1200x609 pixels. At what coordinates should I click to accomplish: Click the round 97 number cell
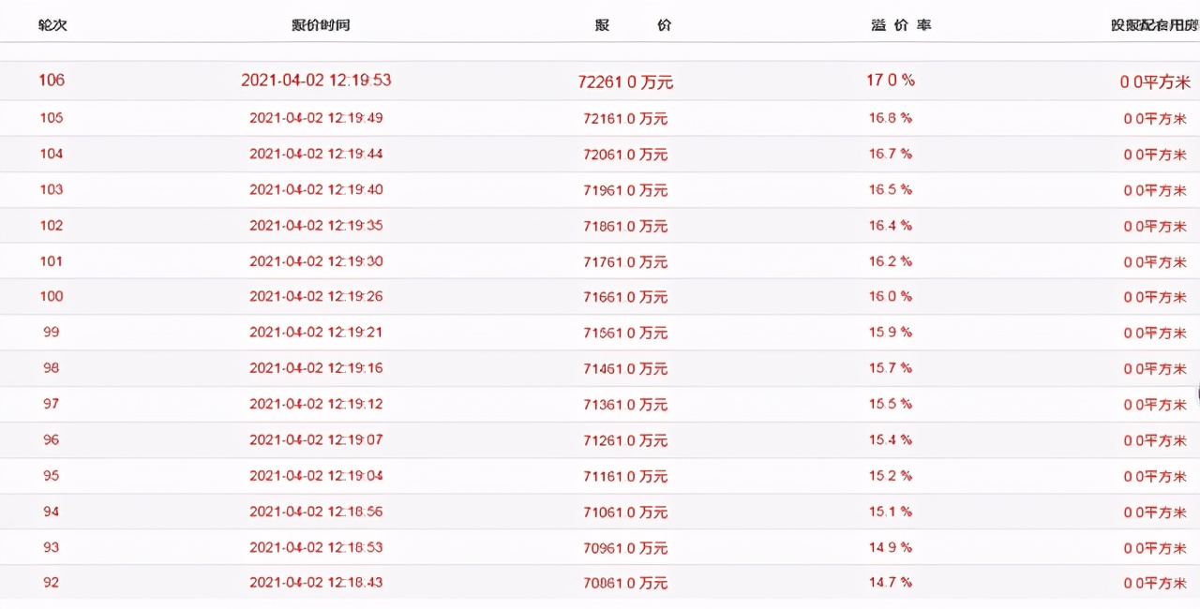coord(52,404)
